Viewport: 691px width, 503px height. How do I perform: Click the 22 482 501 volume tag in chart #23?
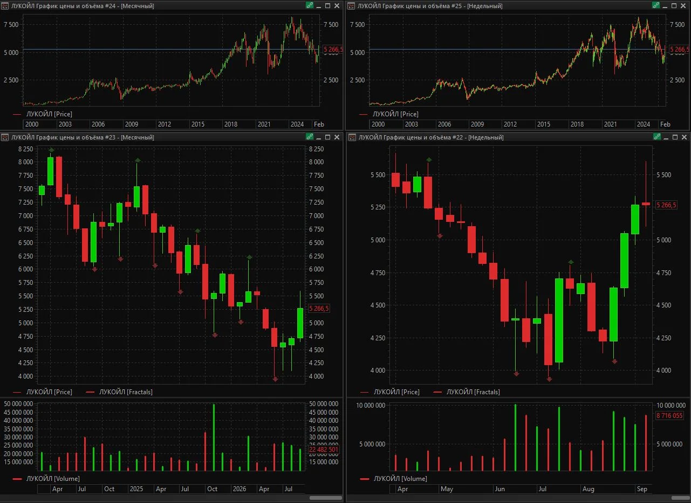click(x=323, y=450)
